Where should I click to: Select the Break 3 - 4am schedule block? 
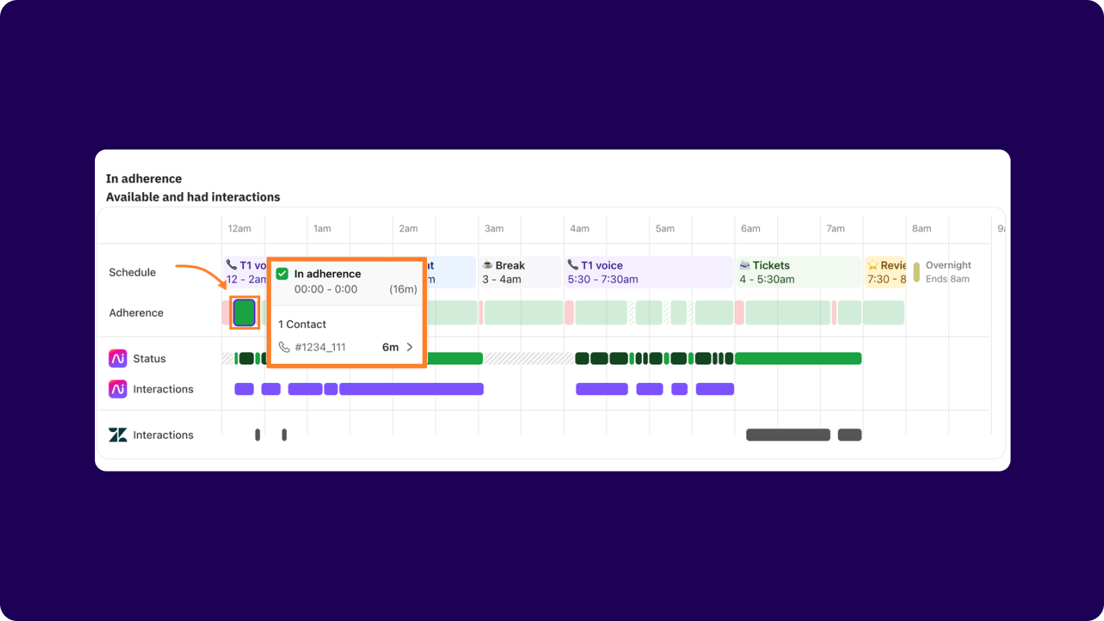coord(519,272)
